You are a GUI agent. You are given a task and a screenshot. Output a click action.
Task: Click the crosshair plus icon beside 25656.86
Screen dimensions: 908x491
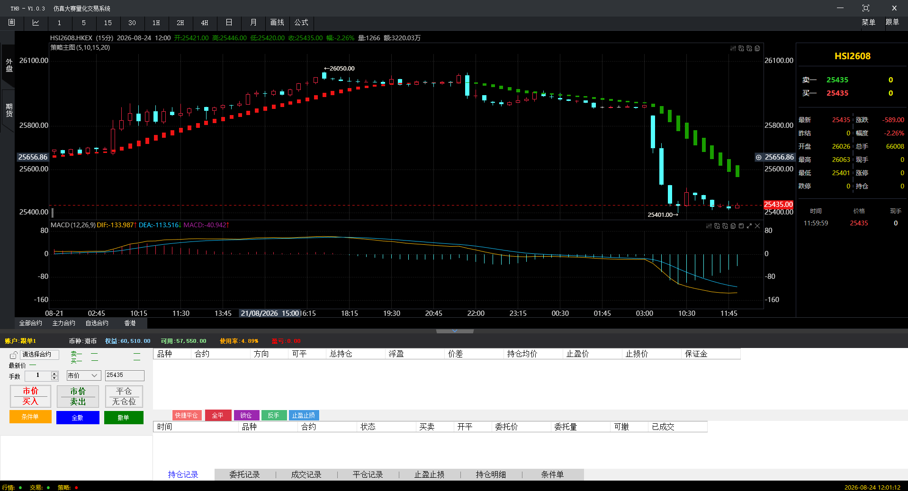(x=759, y=157)
